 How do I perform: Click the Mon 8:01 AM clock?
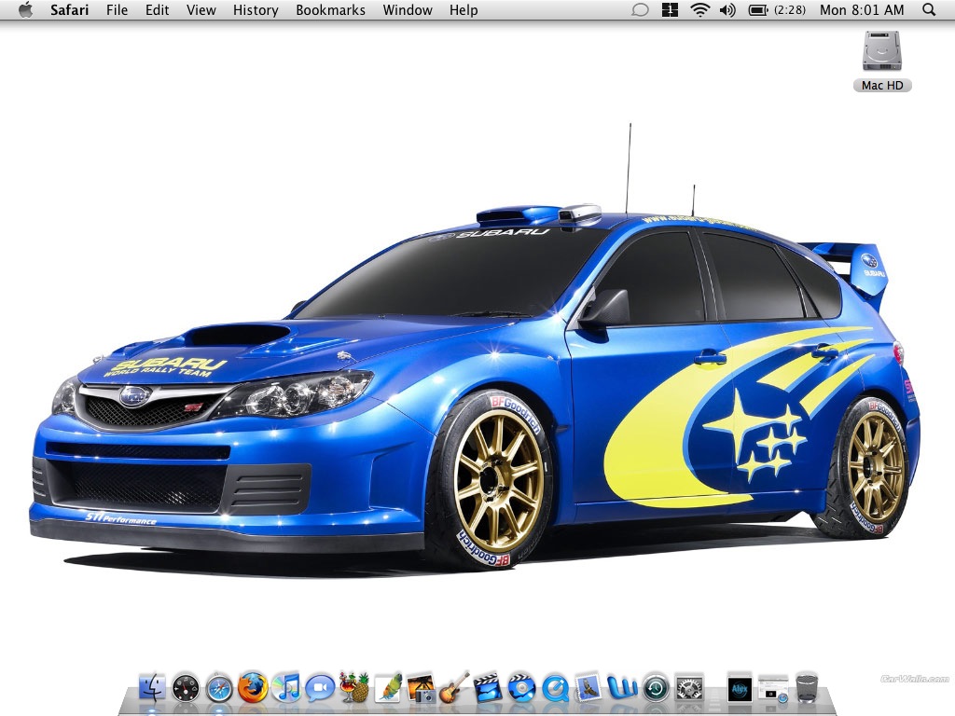pyautogui.click(x=862, y=9)
